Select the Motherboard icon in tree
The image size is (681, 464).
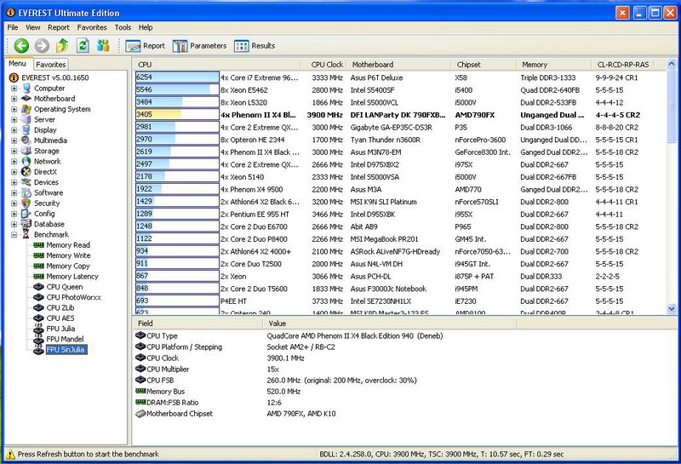click(26, 99)
